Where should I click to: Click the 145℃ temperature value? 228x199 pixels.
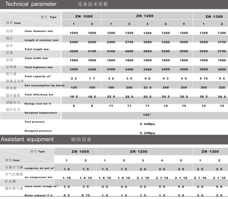[148, 115]
